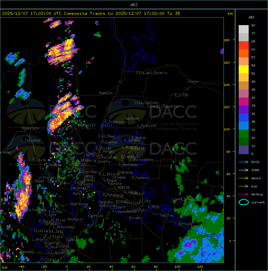Click the 'Chapanay' label
The height and width of the screenshot is (271, 268).
click(125, 172)
